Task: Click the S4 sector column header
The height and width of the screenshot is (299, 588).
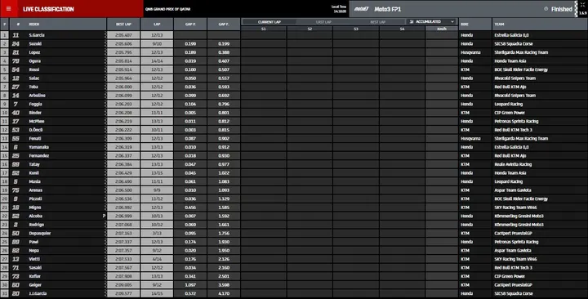Action: pos(402,29)
